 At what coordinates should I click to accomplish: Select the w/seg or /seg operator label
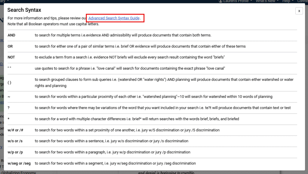tap(19, 163)
